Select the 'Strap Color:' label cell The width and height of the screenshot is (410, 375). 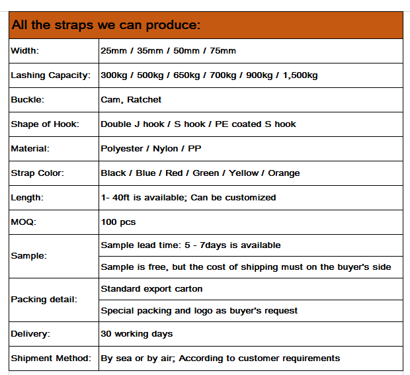click(54, 173)
